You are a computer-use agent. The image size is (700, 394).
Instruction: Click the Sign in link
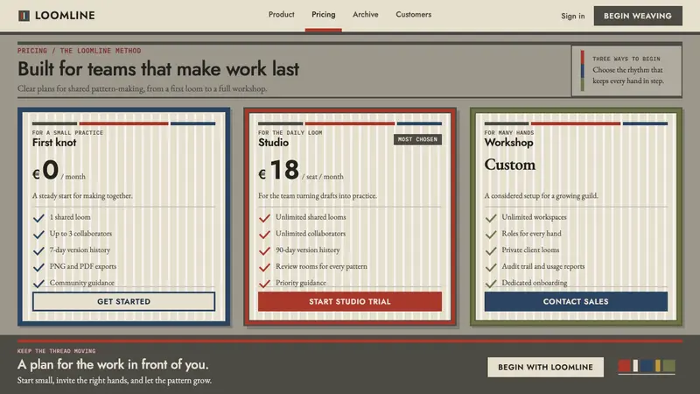coord(573,16)
